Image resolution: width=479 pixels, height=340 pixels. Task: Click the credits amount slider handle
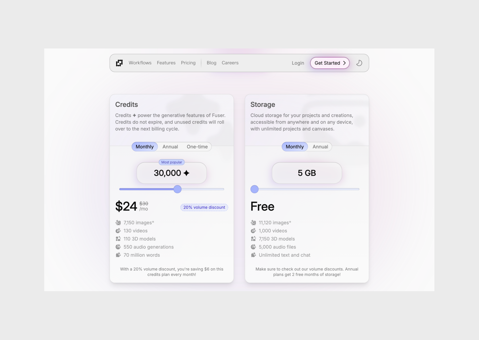(x=178, y=189)
